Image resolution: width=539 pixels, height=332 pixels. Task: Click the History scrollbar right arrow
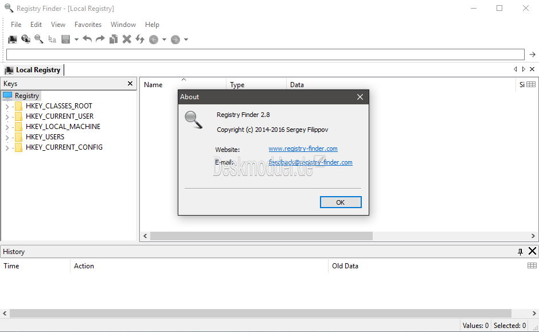tap(534, 313)
